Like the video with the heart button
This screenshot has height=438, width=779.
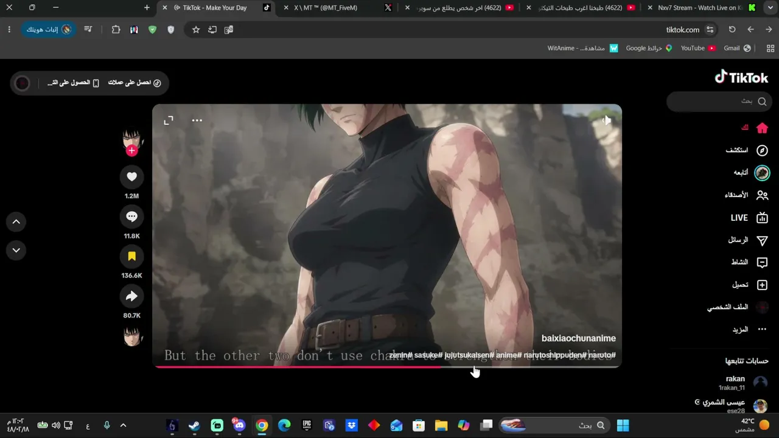click(131, 176)
